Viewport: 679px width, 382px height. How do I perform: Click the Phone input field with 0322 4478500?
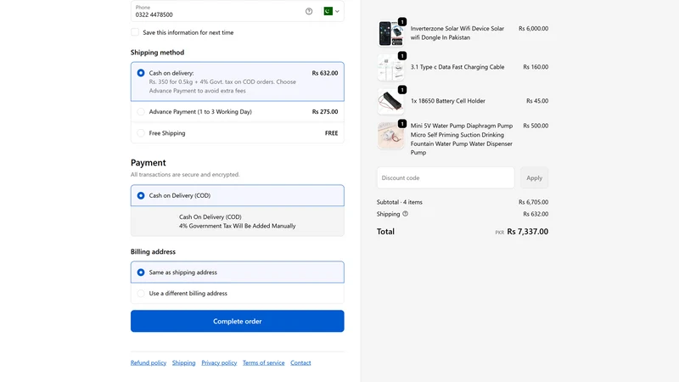pyautogui.click(x=238, y=11)
